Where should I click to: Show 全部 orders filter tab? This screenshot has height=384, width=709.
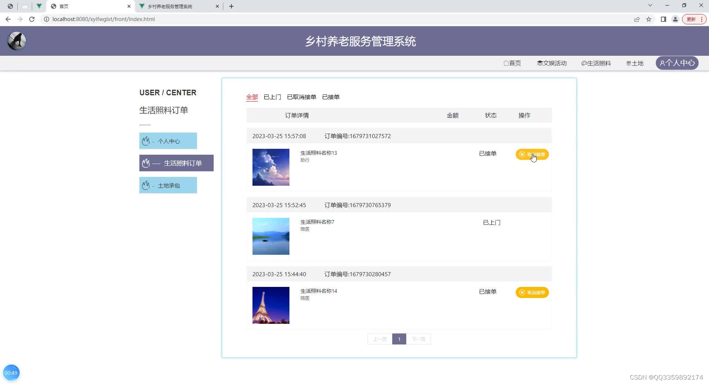(x=252, y=97)
